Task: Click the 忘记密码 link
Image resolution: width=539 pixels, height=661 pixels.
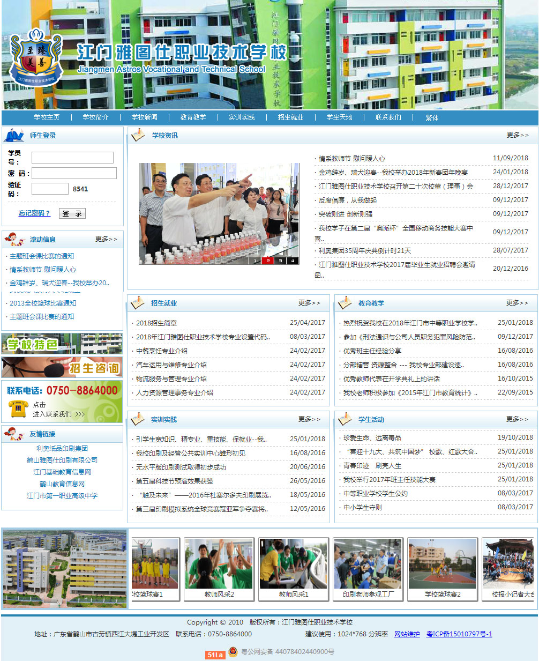Action: click(x=34, y=213)
